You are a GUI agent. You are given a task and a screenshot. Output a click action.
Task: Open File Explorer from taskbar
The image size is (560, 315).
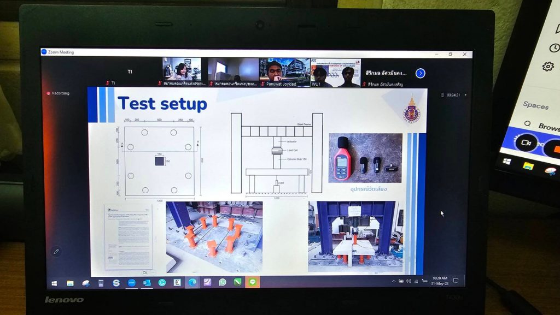(70, 283)
